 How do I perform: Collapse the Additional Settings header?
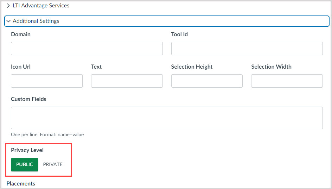coord(36,21)
